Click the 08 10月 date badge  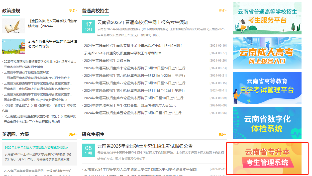[89, 150]
